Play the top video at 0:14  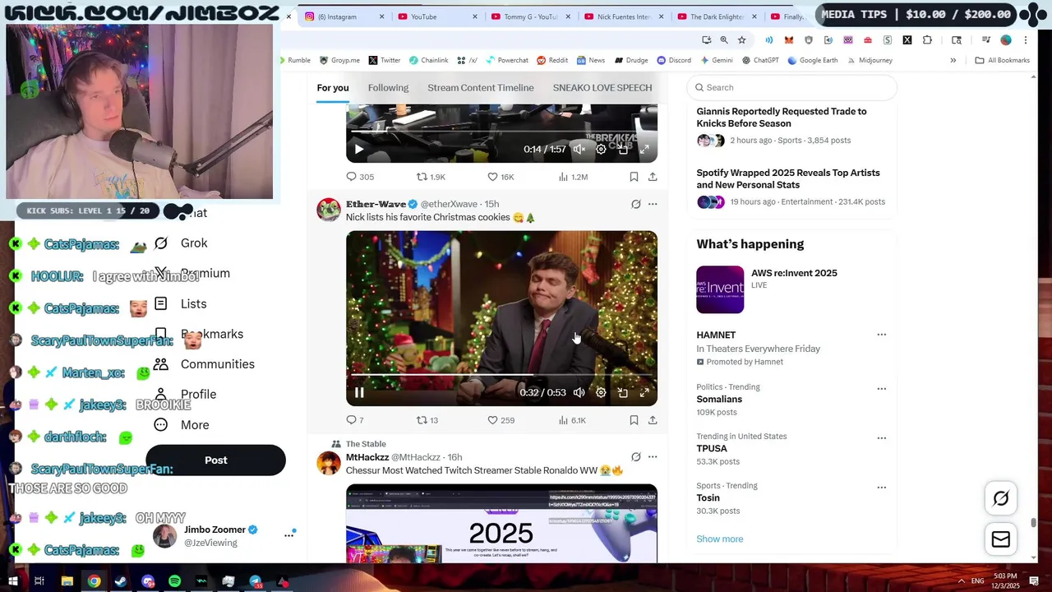pos(359,150)
